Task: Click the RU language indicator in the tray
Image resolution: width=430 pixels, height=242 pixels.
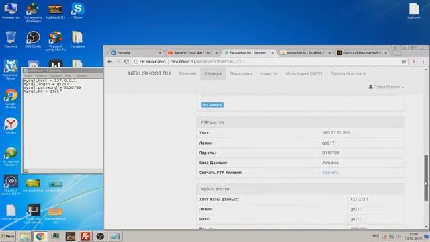Action: coord(375,236)
